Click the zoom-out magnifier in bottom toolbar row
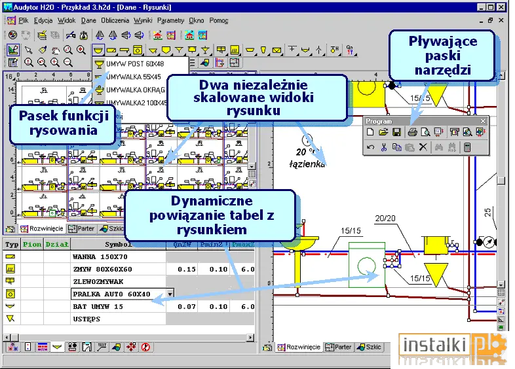 [68, 62]
